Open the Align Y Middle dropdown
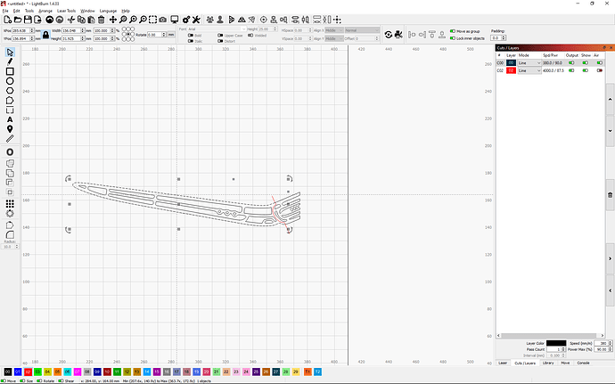The image size is (615, 384). point(334,38)
